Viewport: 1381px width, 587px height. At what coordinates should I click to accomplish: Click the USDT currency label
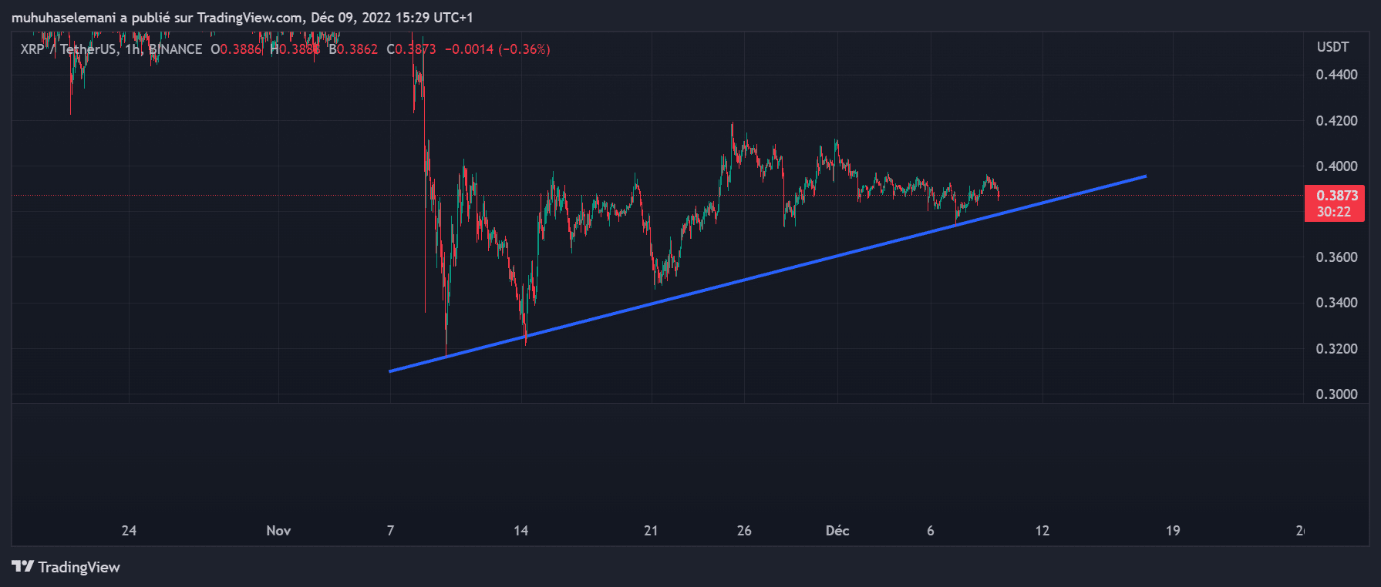click(x=1332, y=47)
